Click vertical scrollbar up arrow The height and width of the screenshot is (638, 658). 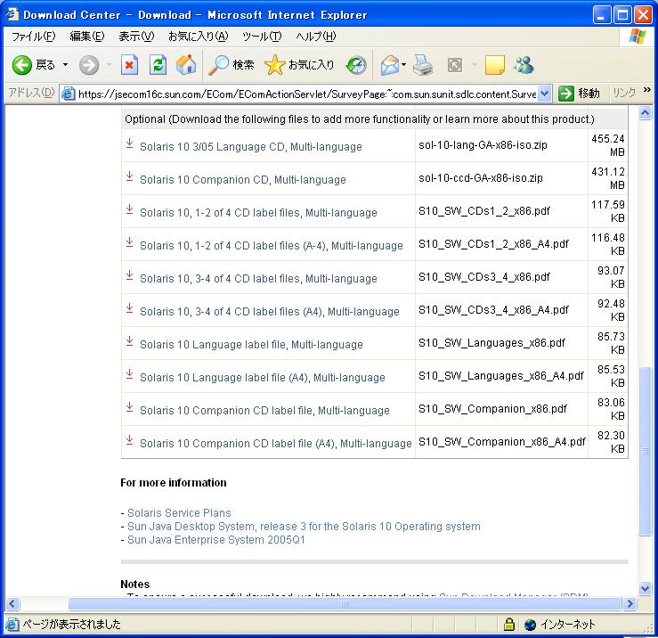point(645,112)
